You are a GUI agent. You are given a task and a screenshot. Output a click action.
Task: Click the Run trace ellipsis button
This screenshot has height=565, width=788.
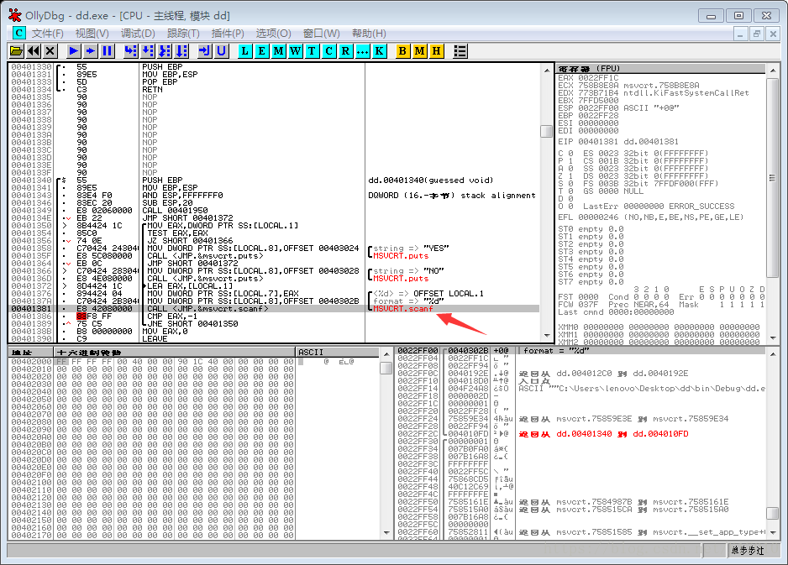coord(362,50)
